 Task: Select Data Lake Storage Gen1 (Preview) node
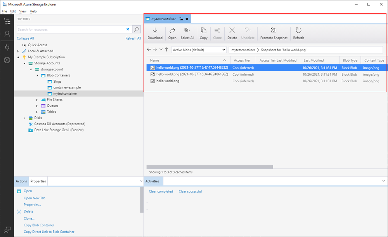[59, 130]
